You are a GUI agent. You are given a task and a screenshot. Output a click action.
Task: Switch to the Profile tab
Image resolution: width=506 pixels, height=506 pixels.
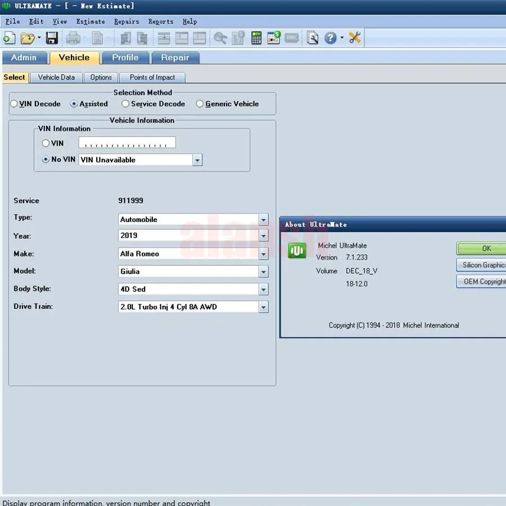(125, 57)
